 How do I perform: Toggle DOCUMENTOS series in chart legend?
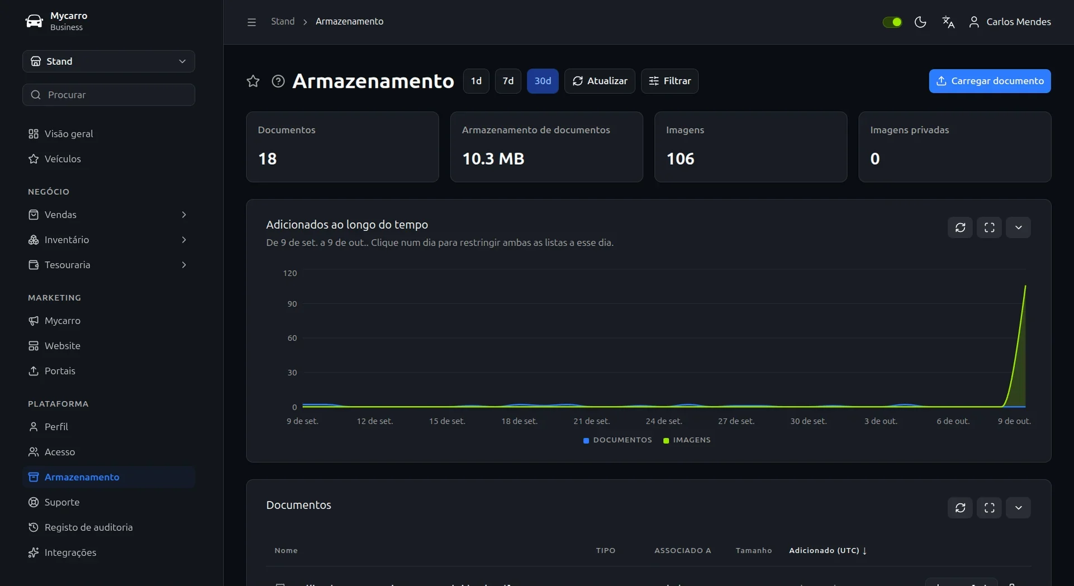617,440
